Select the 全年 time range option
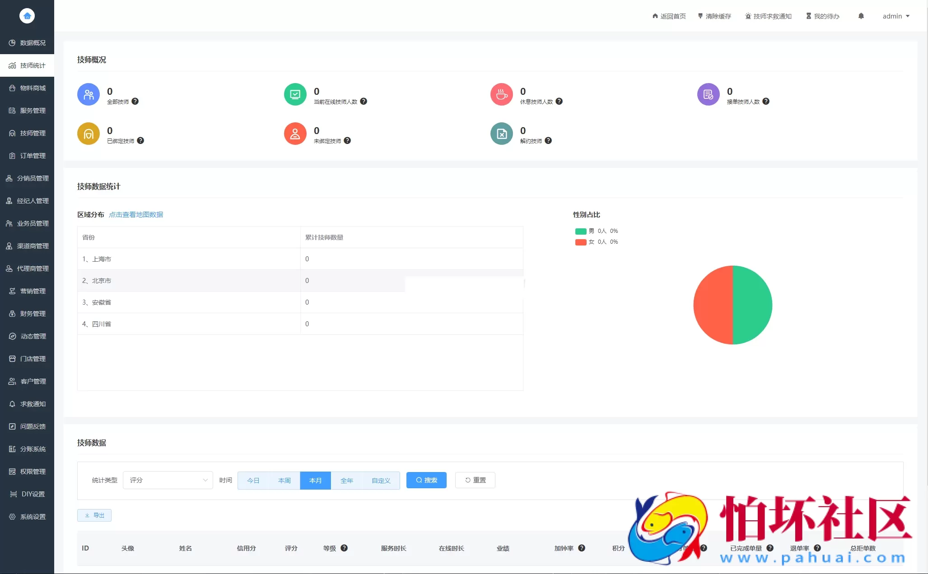Screen dimensions: 928x574 pos(346,481)
